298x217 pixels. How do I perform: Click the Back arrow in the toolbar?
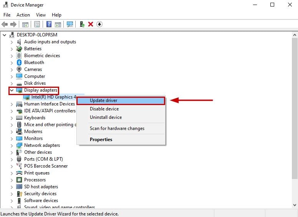point(5,24)
